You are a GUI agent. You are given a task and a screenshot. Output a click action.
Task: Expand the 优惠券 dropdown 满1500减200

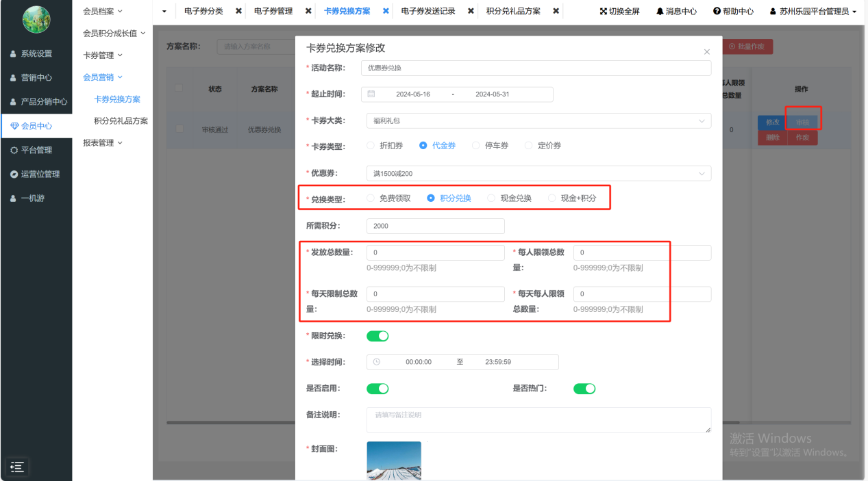point(538,174)
